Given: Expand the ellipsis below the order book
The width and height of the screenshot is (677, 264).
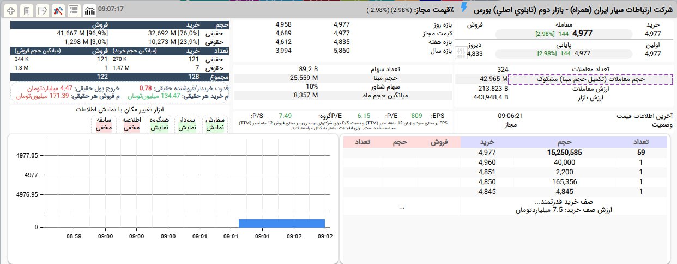Looking at the screenshot, I should 402,207.
